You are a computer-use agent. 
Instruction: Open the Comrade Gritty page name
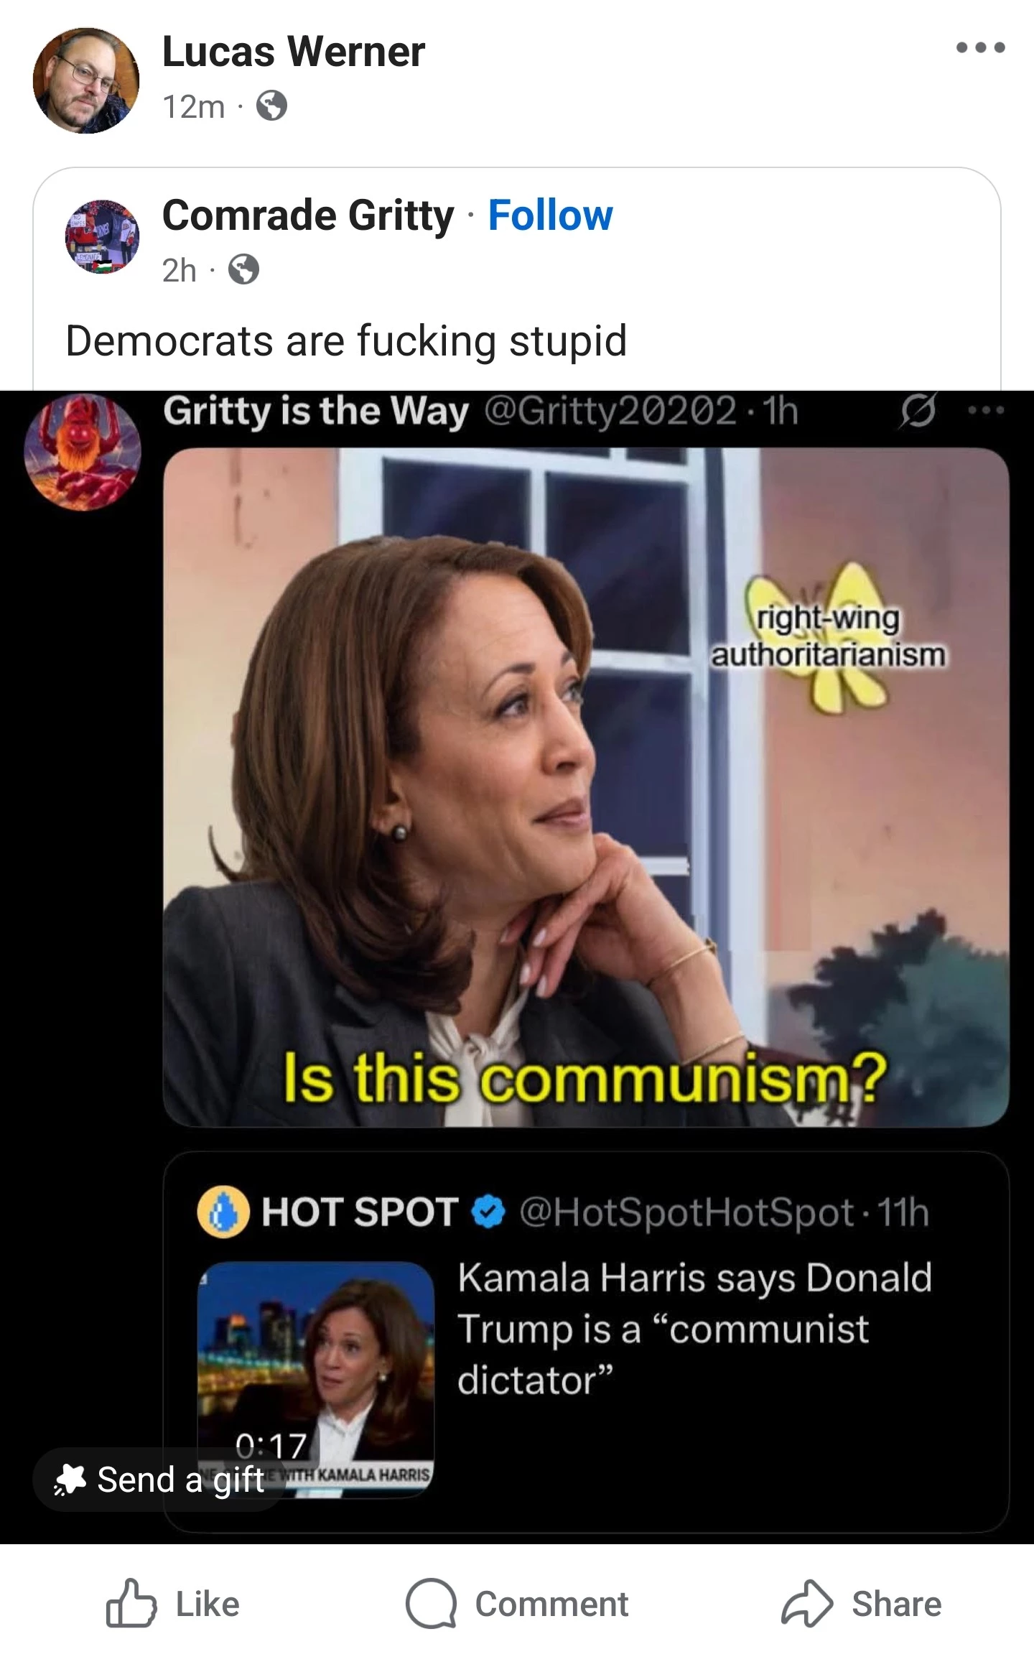[308, 215]
